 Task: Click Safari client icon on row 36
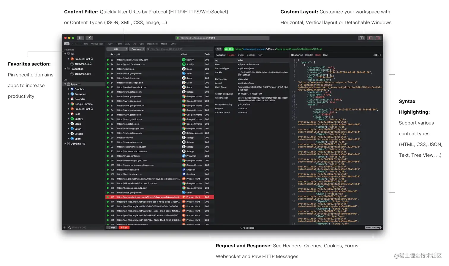point(184,73)
